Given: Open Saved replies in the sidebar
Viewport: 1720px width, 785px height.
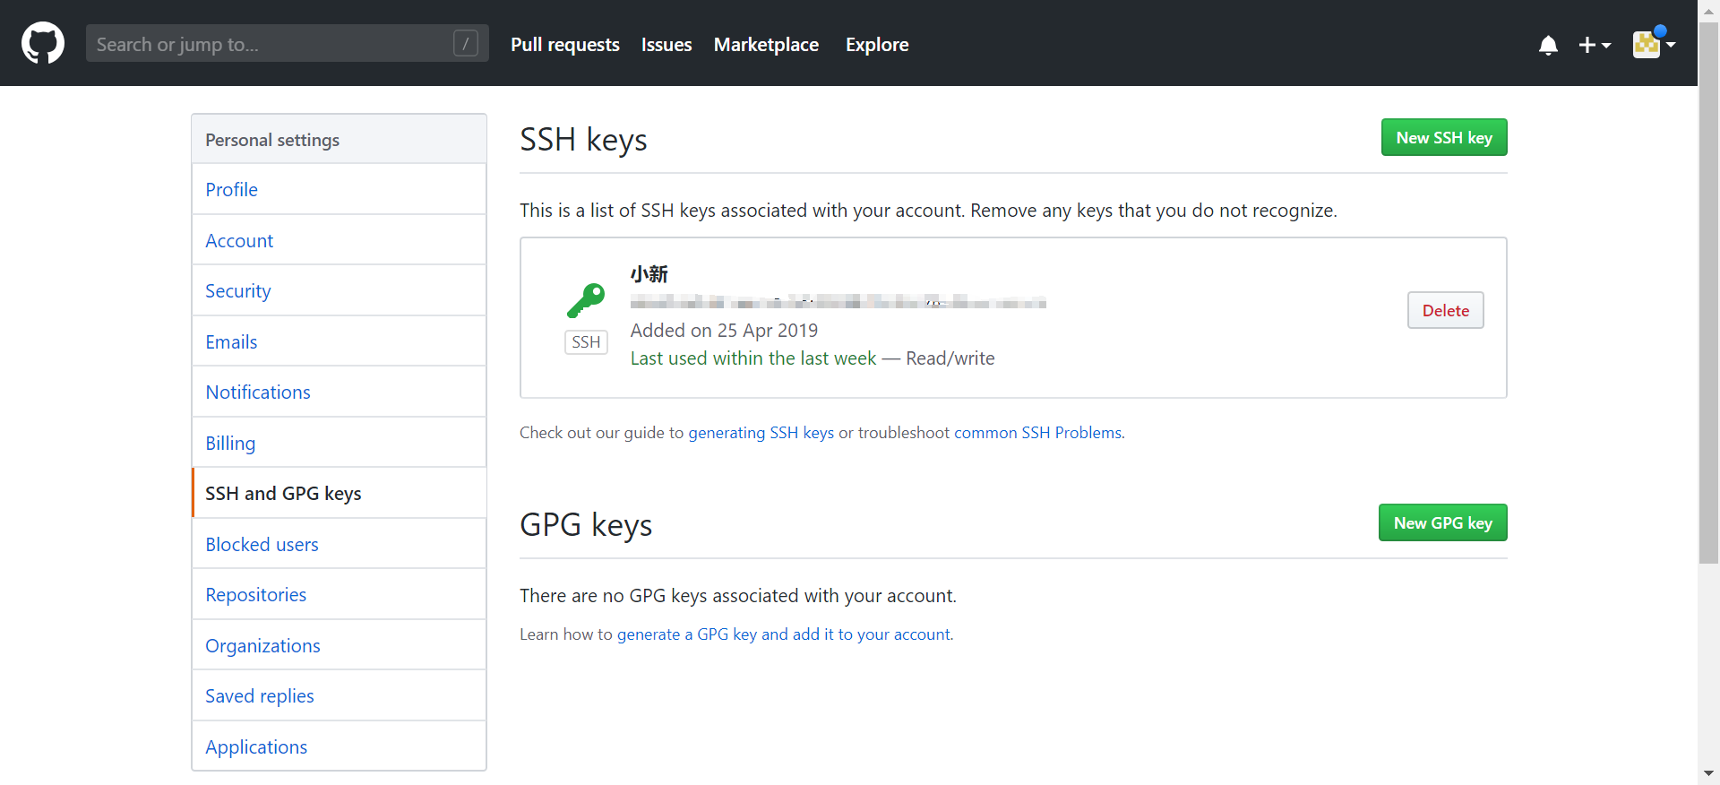Looking at the screenshot, I should 339,695.
